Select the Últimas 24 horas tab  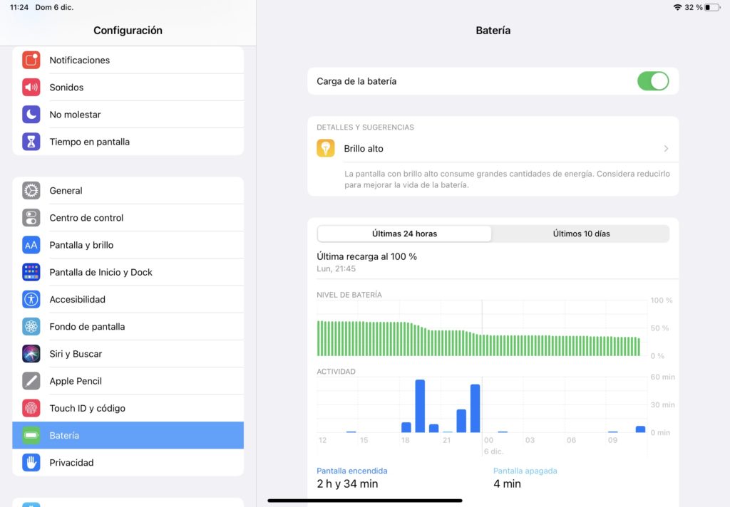pos(404,234)
